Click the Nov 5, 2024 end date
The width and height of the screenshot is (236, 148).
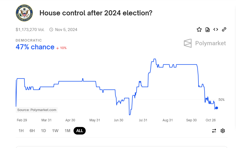(66, 30)
